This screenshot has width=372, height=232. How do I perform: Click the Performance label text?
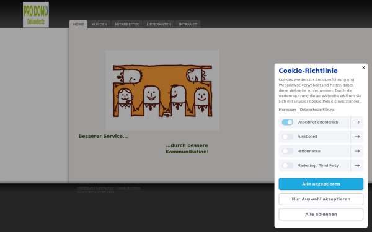coord(309,151)
